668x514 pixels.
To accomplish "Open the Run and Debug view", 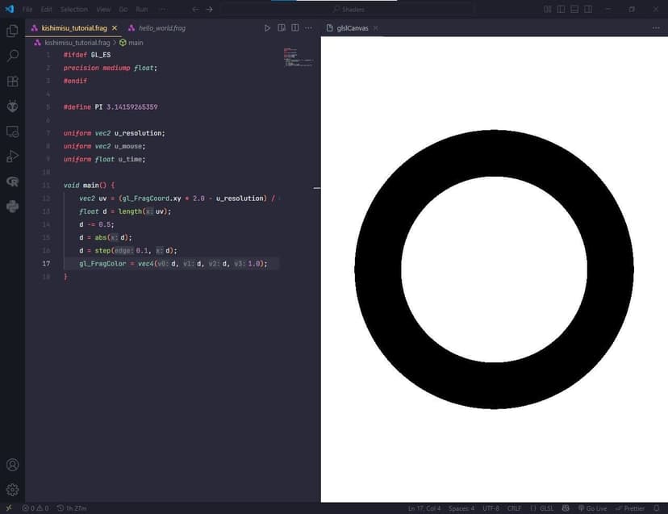I will click(x=12, y=157).
